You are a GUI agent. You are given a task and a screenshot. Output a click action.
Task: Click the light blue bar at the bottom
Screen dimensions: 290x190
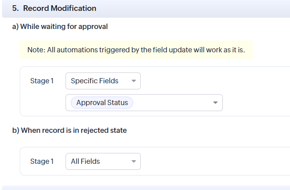(x=145, y=188)
